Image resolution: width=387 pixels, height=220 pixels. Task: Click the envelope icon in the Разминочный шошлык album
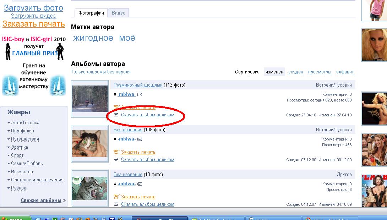pyautogui.click(x=140, y=95)
